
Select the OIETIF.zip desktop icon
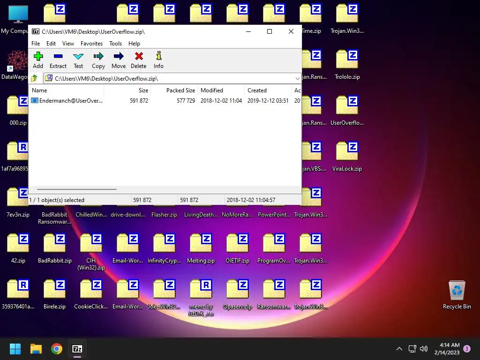pyautogui.click(x=237, y=248)
